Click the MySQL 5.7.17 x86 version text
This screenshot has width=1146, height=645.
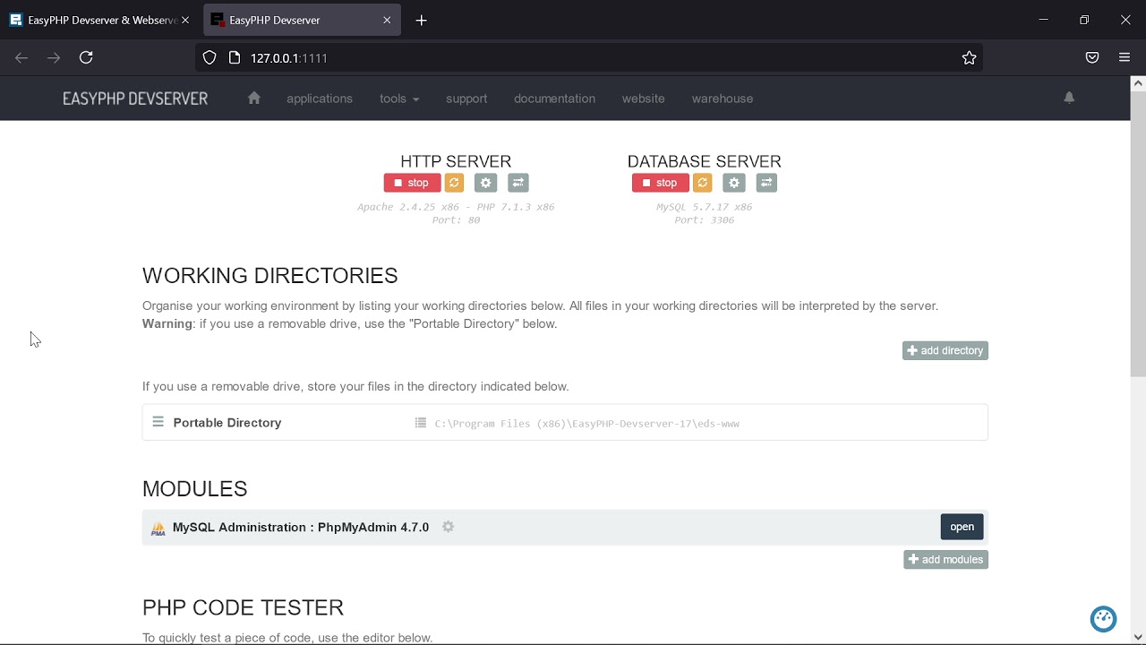click(x=705, y=208)
